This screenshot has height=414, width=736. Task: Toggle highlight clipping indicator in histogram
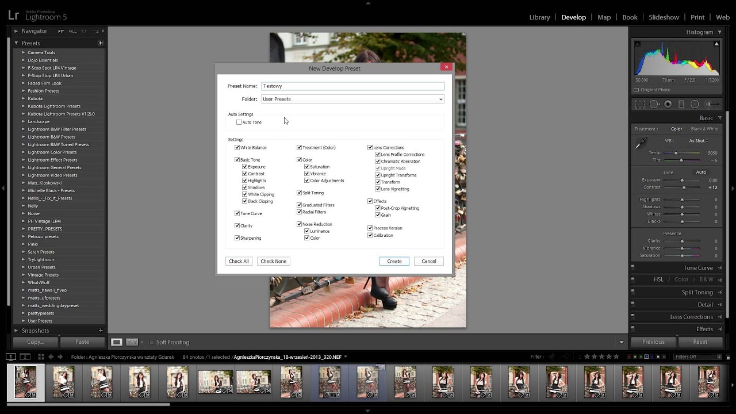(716, 44)
